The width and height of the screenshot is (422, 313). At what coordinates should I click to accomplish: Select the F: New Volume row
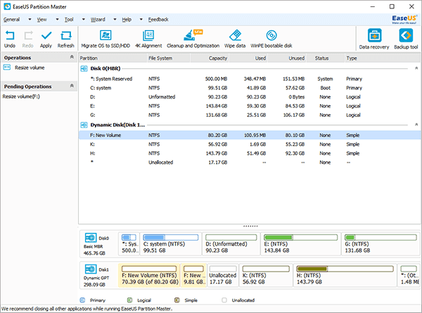pyautogui.click(x=250, y=135)
